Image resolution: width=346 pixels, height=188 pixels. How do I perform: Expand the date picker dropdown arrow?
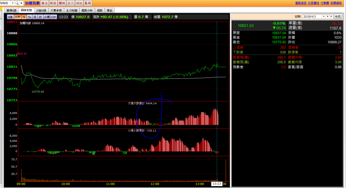(x=324, y=16)
